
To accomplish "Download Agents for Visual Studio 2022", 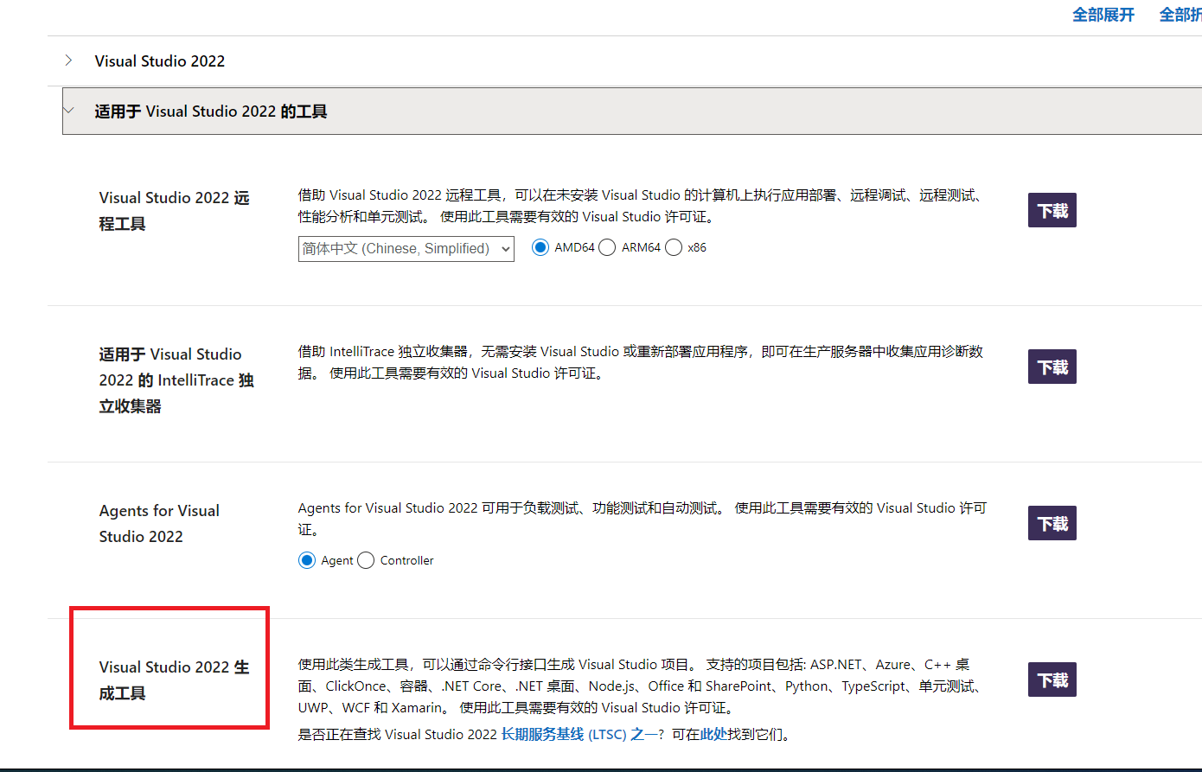I will 1052,523.
